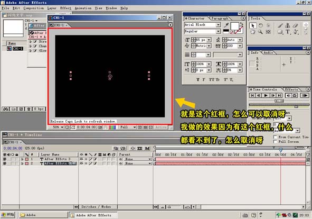Open the Regular font style dropdown

point(218,31)
